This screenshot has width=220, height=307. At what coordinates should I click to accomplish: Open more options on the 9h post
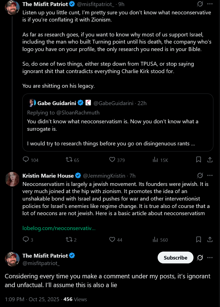pos(210,4)
